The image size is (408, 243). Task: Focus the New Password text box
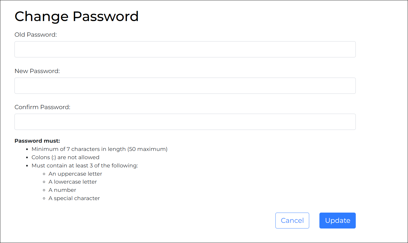tap(185, 86)
